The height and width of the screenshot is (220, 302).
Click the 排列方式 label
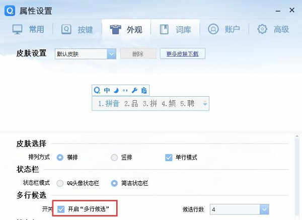click(39, 157)
